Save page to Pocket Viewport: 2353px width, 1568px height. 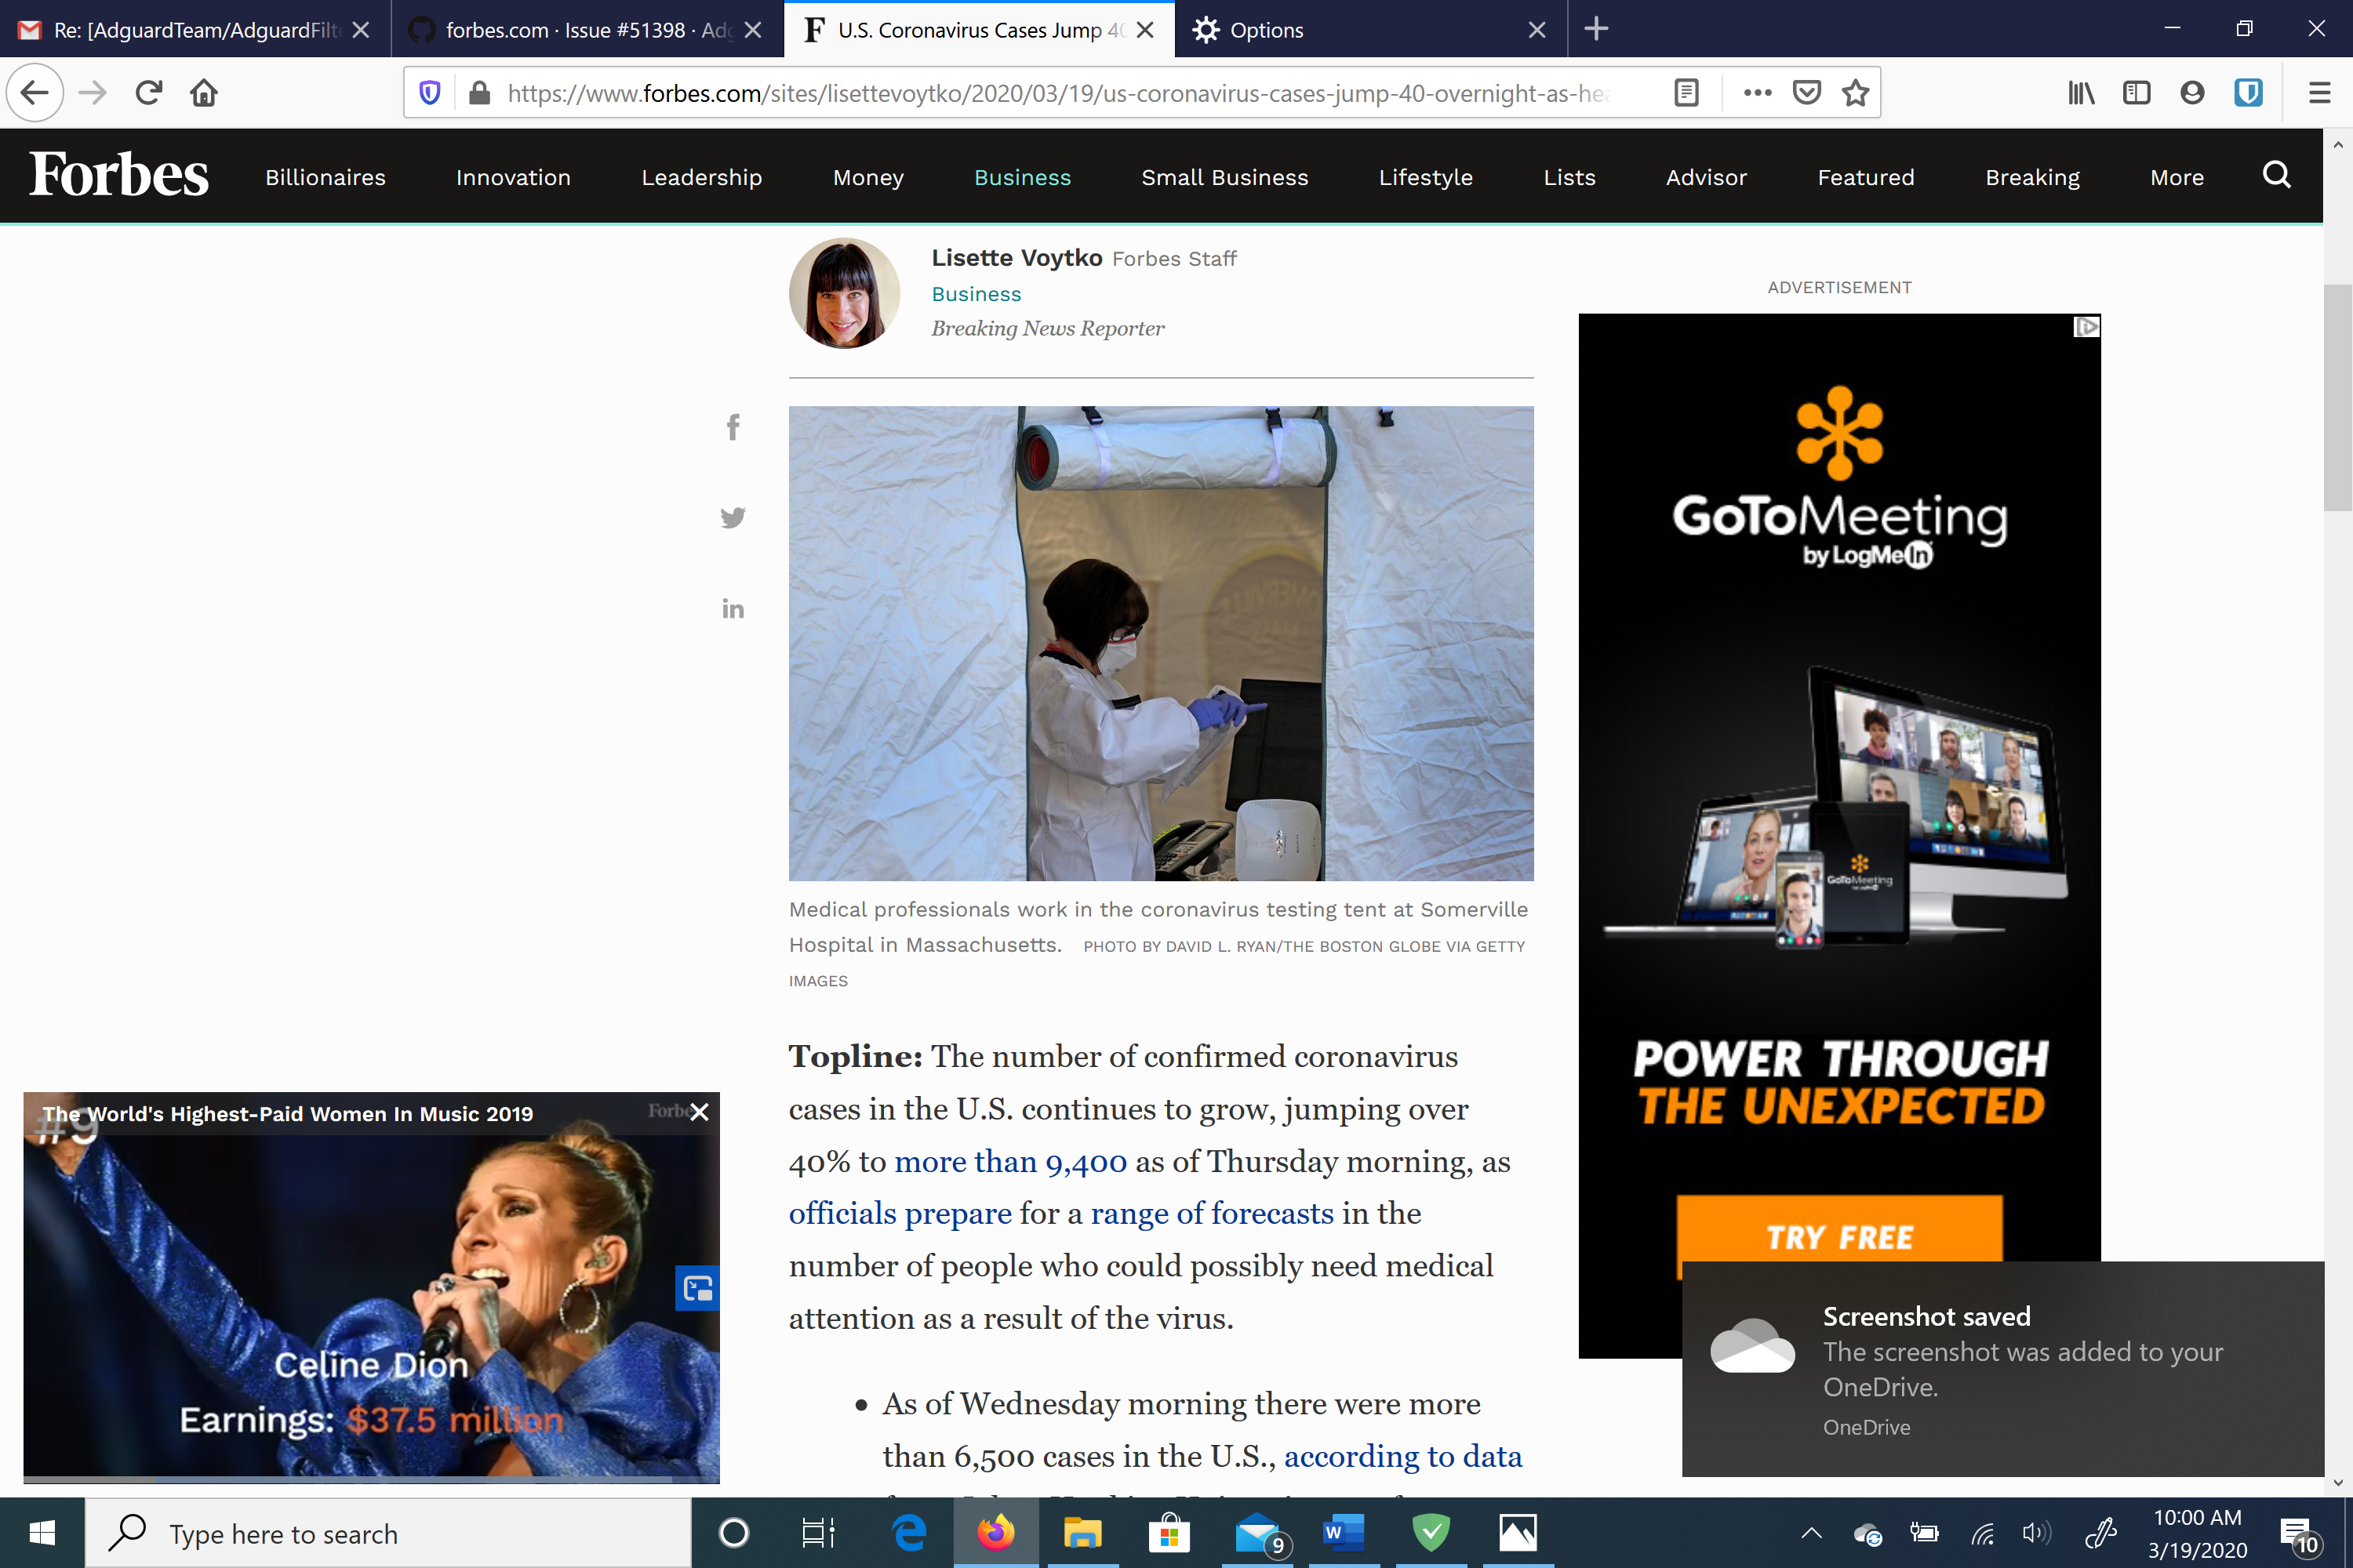tap(1807, 93)
